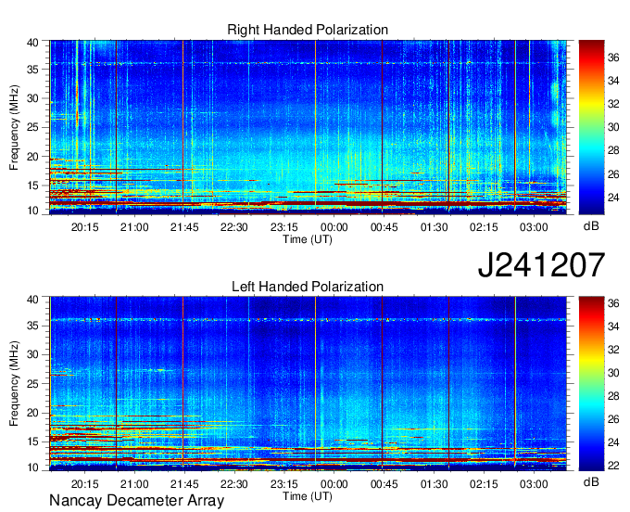Click the Frequency (MHz) axis label of the Right Handed plot
Image resolution: width=630 pixels, height=512 pixels.
click(14, 127)
